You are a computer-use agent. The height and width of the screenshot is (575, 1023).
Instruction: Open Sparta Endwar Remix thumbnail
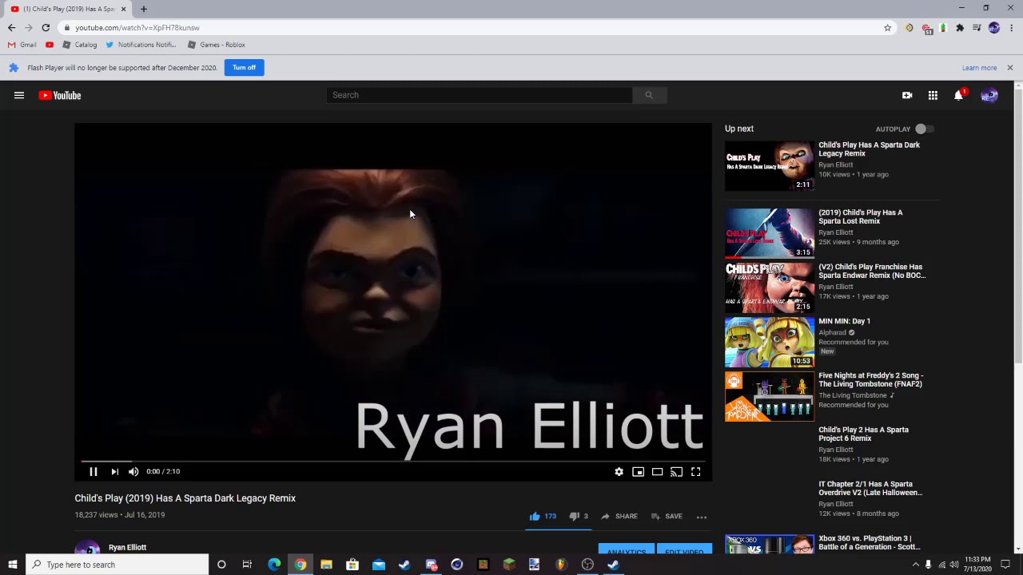click(770, 287)
